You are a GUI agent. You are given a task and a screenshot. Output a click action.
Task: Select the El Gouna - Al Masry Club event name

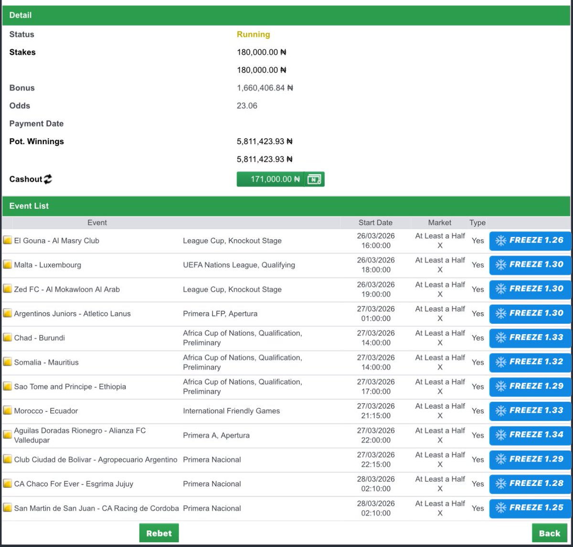(57, 241)
